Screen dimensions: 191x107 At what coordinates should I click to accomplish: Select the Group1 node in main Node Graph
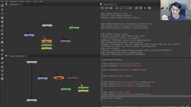47,26
